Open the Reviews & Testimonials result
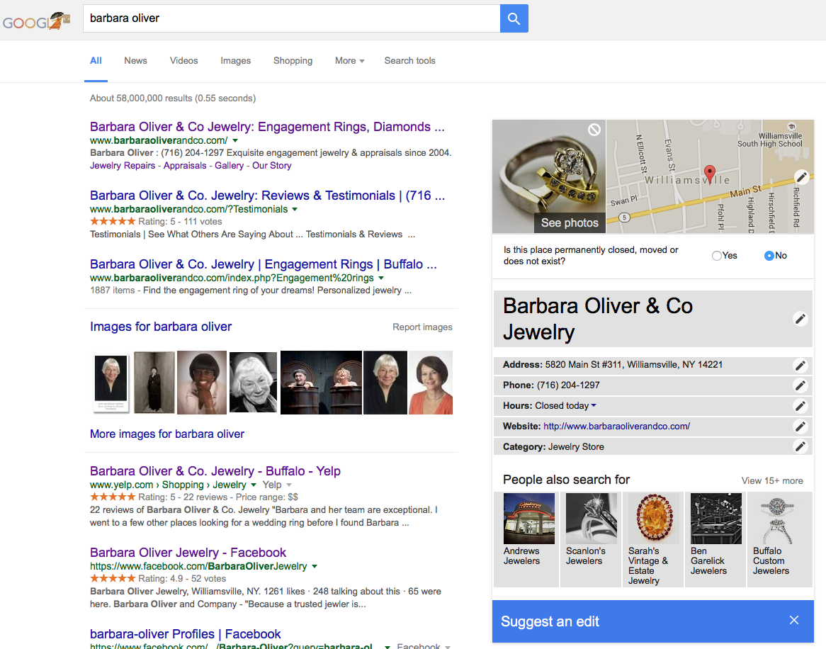 point(267,196)
